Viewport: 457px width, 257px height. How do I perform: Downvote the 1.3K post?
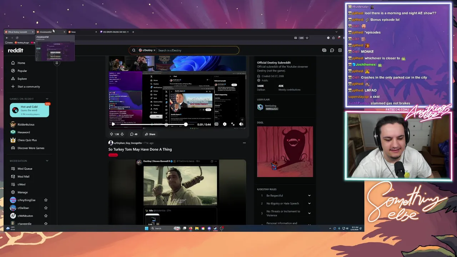click(x=122, y=134)
